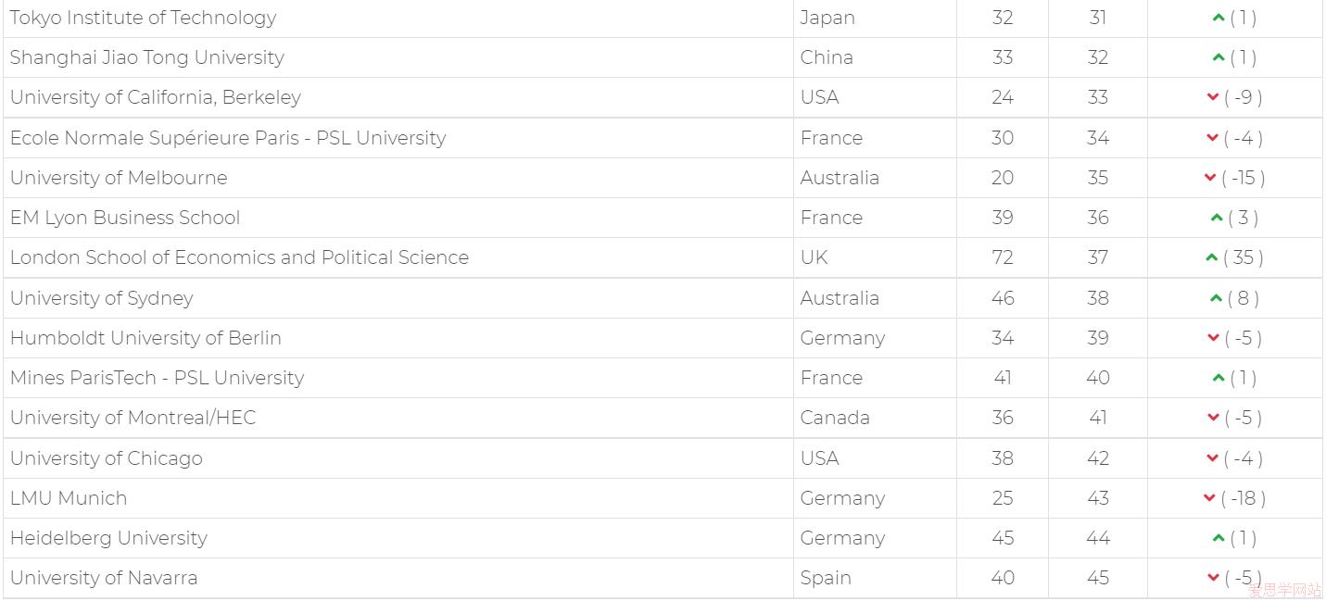This screenshot has height=601, width=1326.
Task: Select Ecole Normale Supérieure Paris - PSL University
Action: (x=228, y=138)
